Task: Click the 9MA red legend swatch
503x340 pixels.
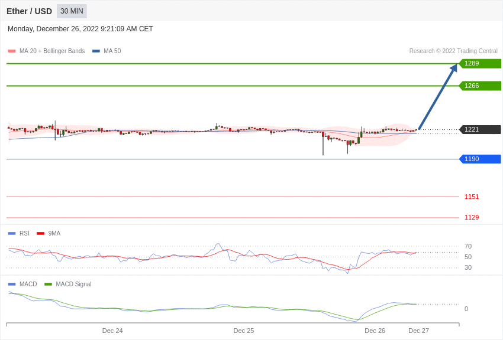Action: pyautogui.click(x=40, y=234)
